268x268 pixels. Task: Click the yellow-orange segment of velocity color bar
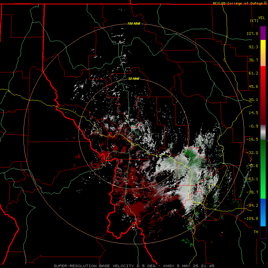click(263, 53)
